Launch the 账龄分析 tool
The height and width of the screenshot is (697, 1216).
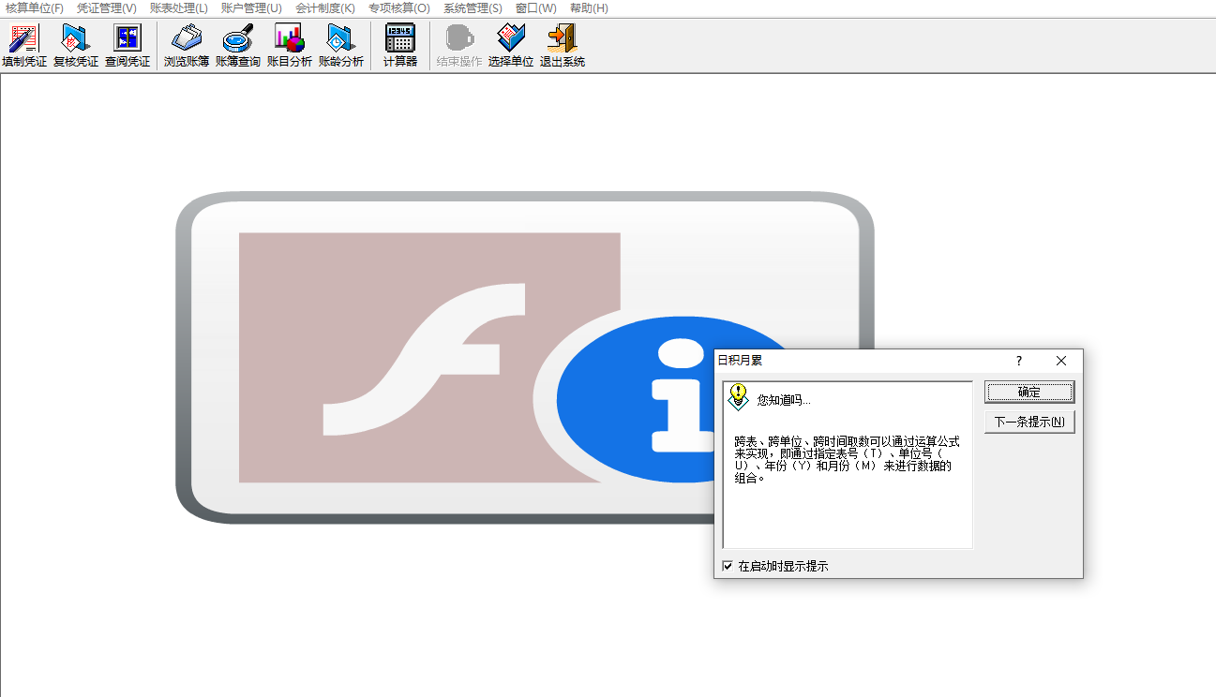(x=341, y=45)
